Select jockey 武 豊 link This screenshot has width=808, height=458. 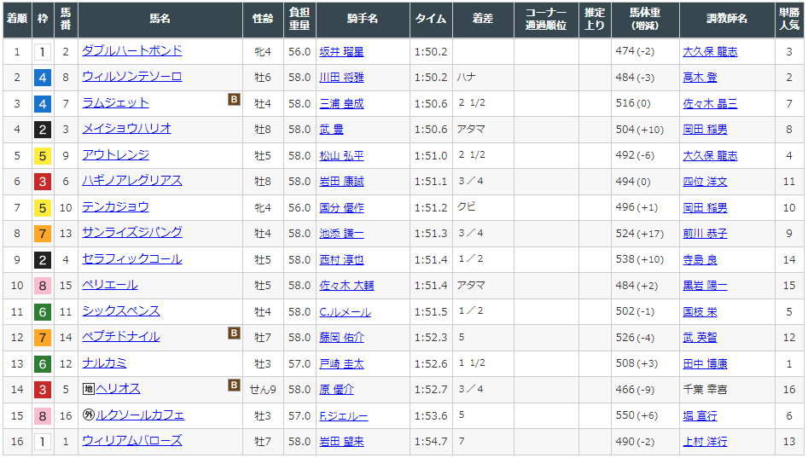[x=331, y=130]
